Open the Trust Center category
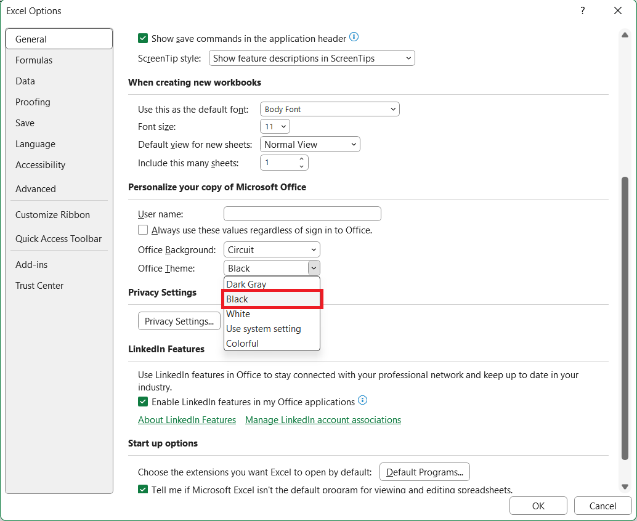Image resolution: width=637 pixels, height=521 pixels. tap(59, 286)
